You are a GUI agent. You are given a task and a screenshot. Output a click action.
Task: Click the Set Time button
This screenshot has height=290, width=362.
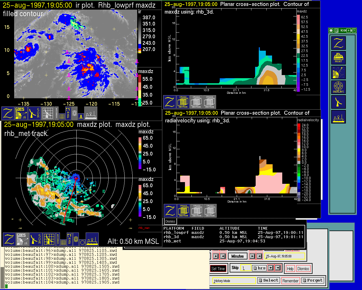click(218, 269)
